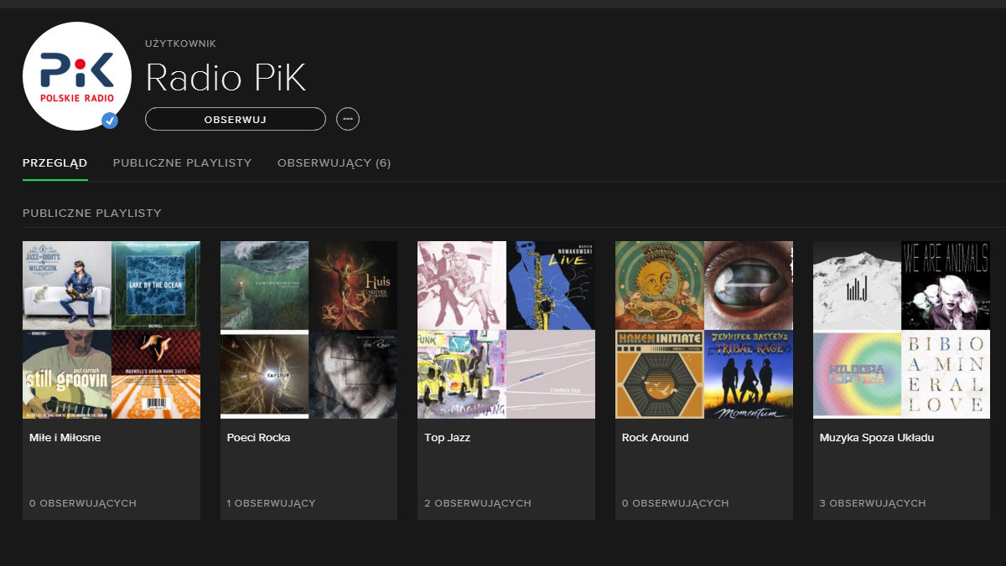Open the Top Jazz playlist cover

pos(506,330)
